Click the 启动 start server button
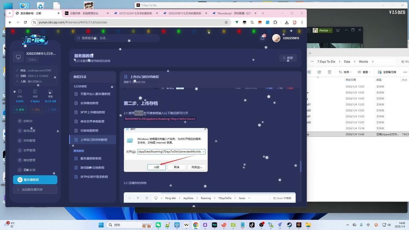 (20, 110)
